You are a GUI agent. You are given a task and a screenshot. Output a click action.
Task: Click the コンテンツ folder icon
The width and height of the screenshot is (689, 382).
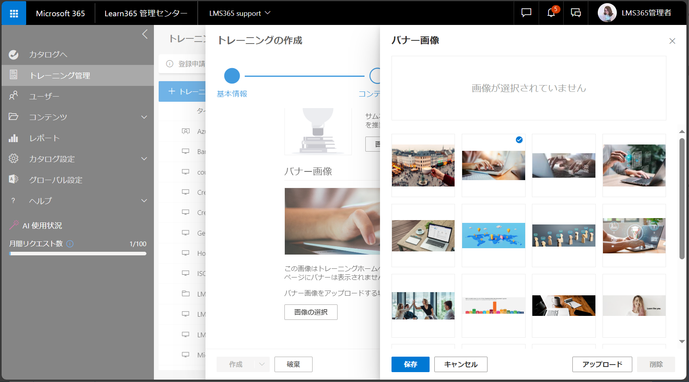[x=13, y=116]
